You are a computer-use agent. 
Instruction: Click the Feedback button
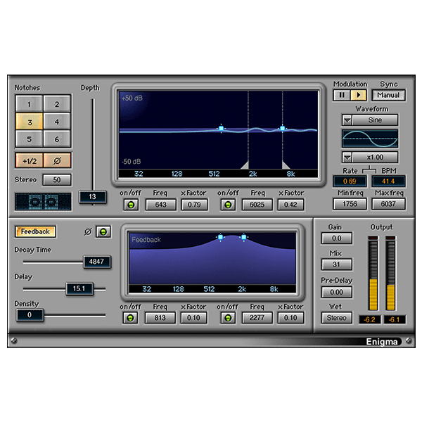(x=35, y=231)
